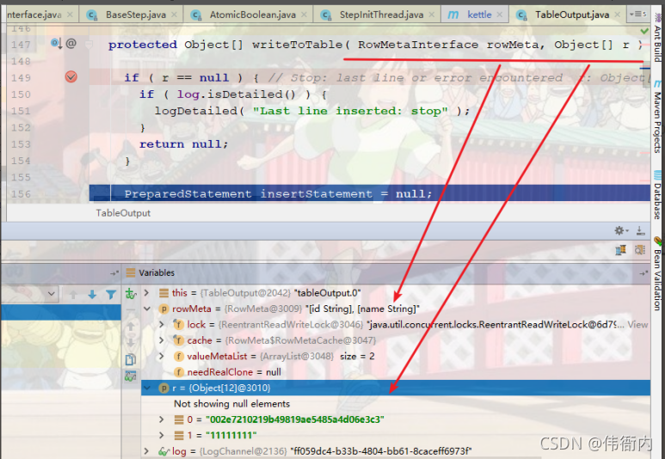Open the Ant Build tool window
Image resolution: width=665 pixels, height=459 pixels.
point(658,39)
